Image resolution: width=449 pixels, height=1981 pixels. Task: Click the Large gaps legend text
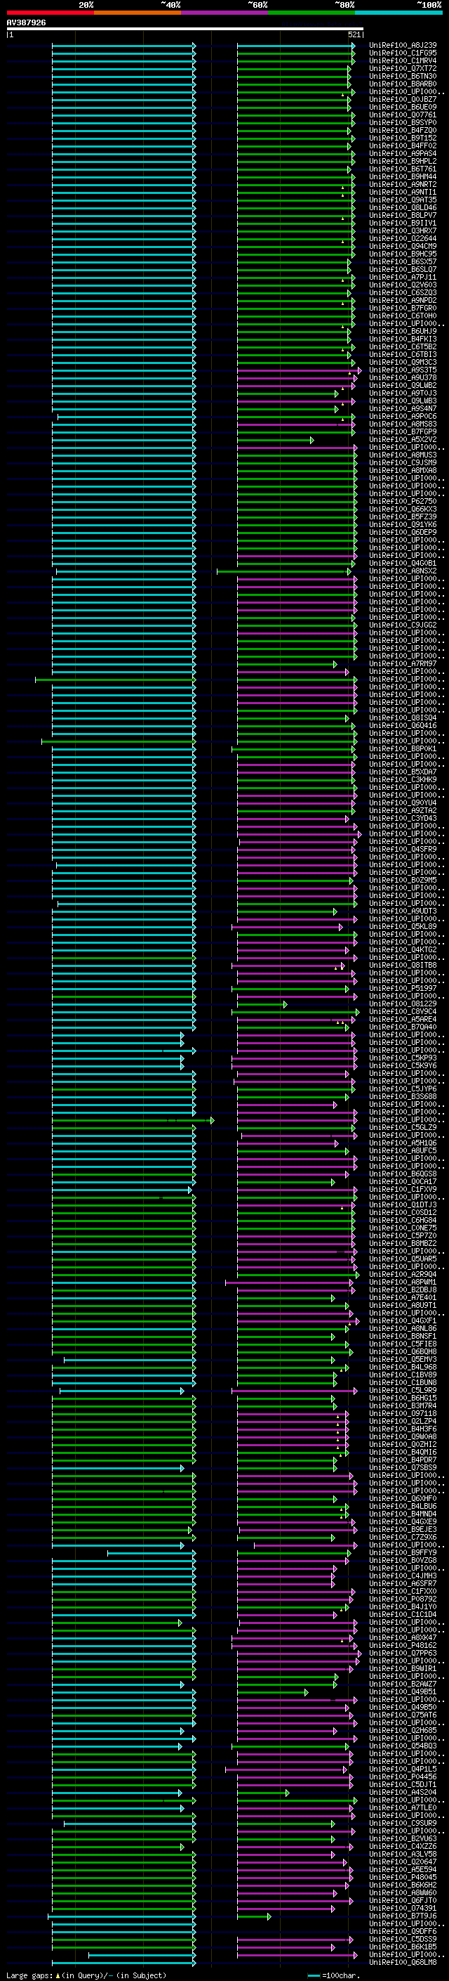pos(86,1975)
